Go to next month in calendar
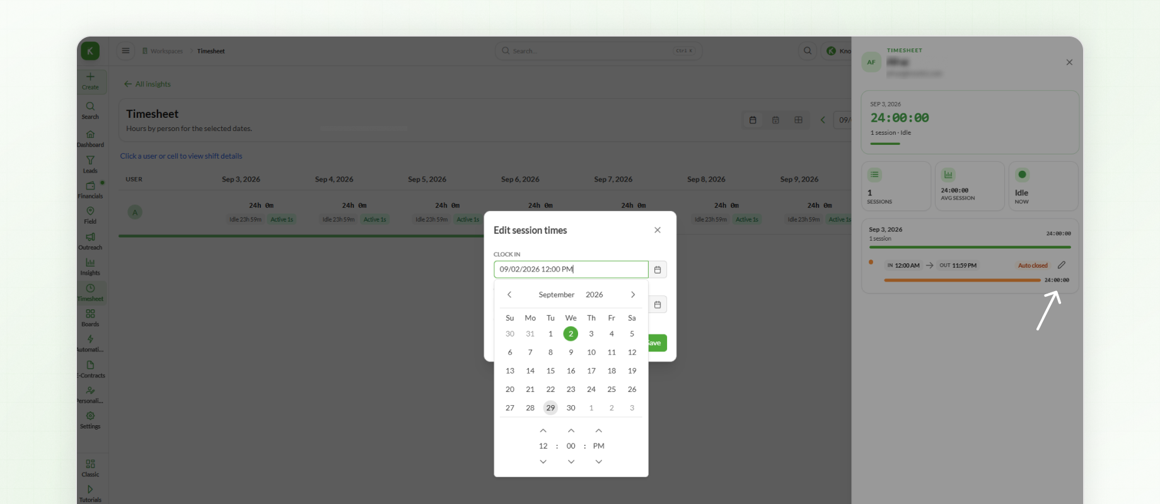Viewport: 1160px width, 504px height. 633,295
